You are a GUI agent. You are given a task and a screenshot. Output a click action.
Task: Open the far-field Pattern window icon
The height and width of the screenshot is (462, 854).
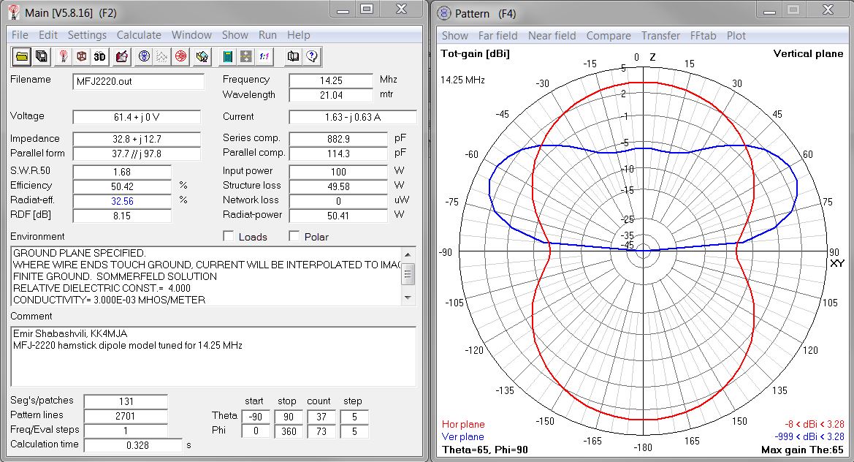(144, 56)
